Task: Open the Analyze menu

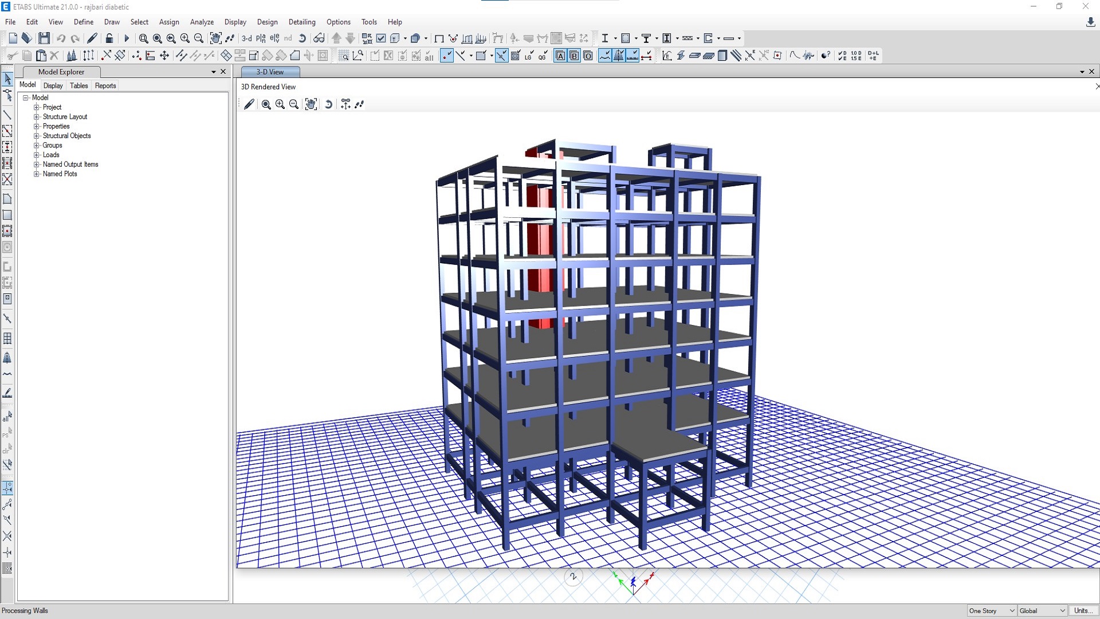Action: (202, 22)
